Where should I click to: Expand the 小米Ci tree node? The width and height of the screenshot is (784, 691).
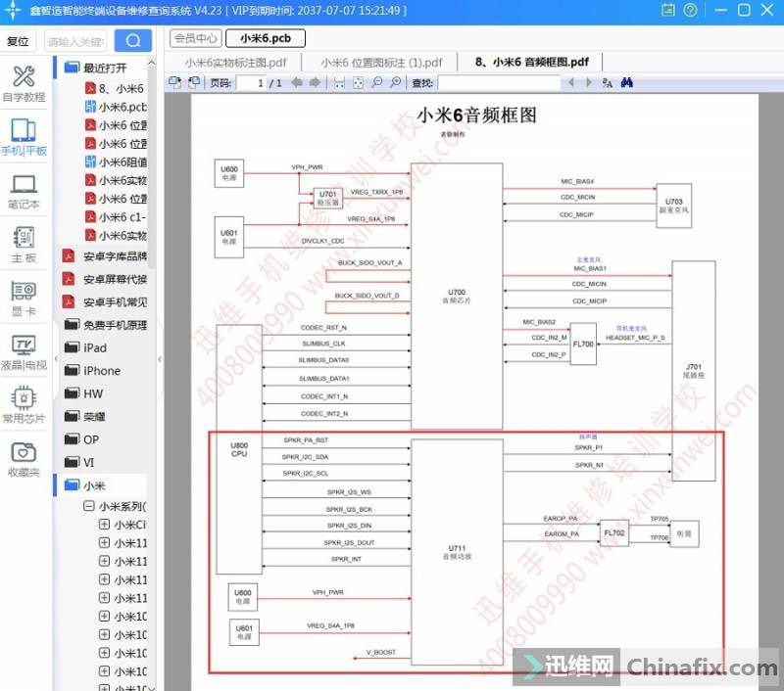click(x=104, y=526)
